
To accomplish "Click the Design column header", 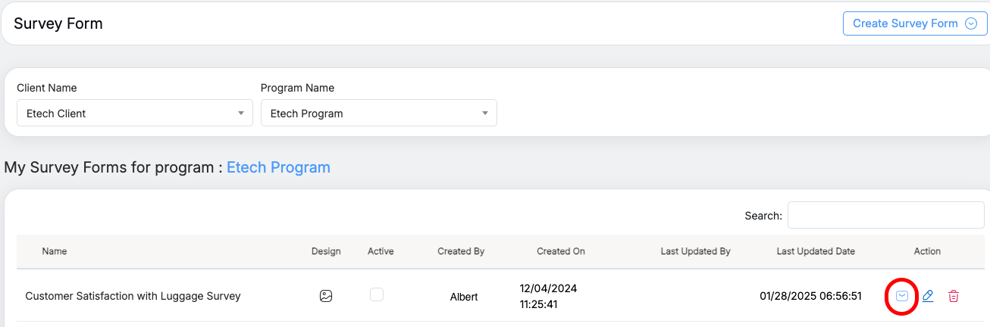I will pyautogui.click(x=326, y=251).
